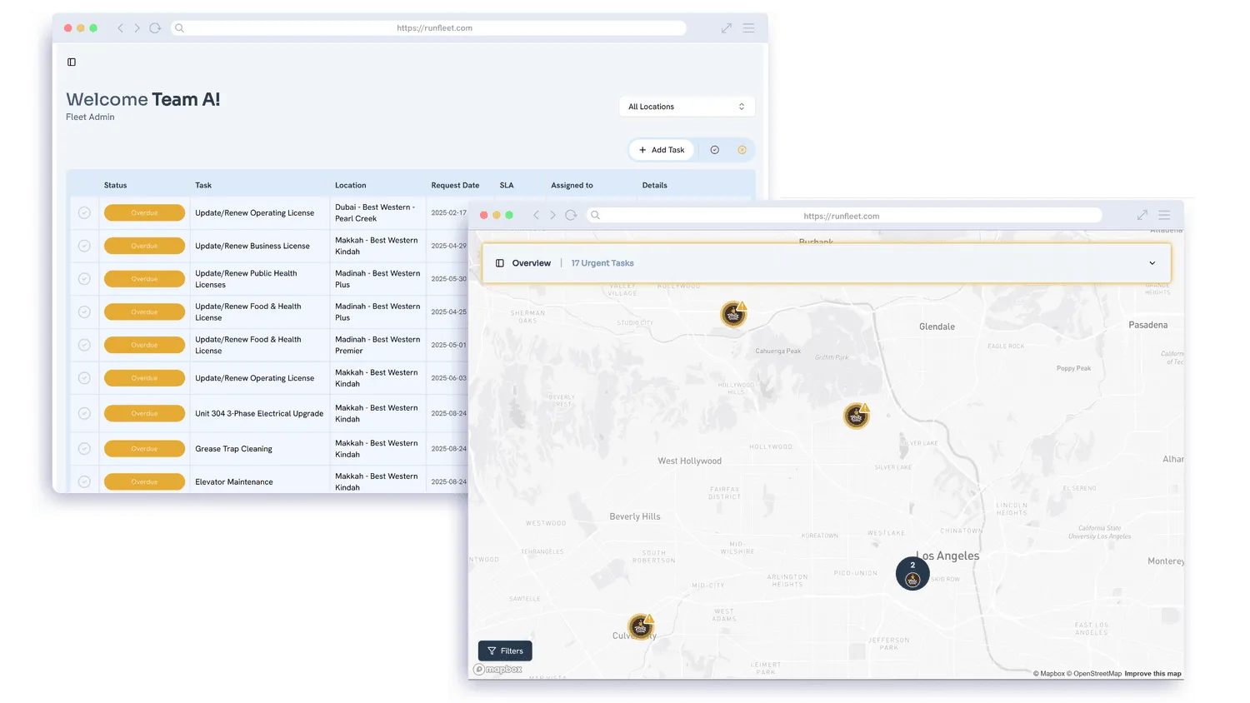The width and height of the screenshot is (1250, 703).
Task: Sort by the Assigned to column header
Action: click(x=572, y=186)
